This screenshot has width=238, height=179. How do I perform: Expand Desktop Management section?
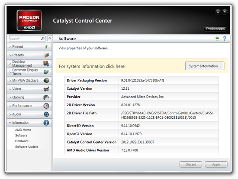click(x=29, y=64)
